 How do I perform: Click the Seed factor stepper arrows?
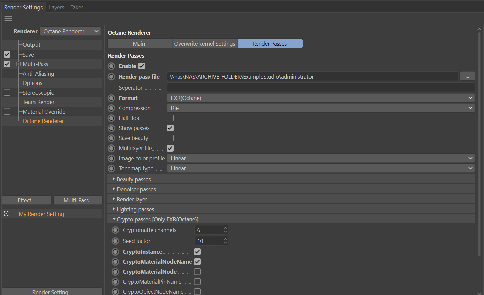click(225, 241)
